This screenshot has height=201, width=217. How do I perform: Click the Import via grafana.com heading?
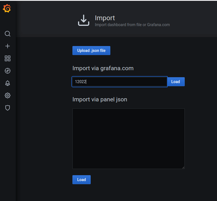coord(103,68)
